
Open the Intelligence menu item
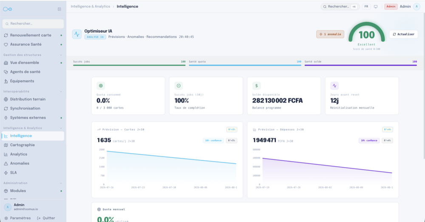[x=33, y=136]
